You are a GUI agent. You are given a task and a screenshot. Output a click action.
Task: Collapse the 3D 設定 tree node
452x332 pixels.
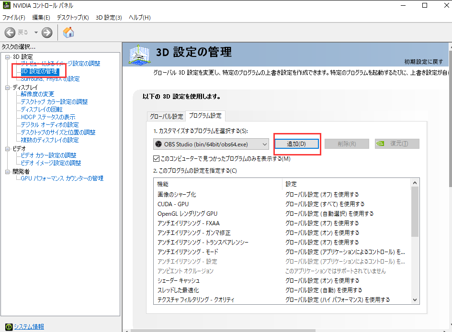(x=8, y=57)
